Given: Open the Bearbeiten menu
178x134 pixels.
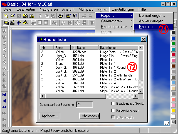Looking at the screenshot, I should [26, 9].
